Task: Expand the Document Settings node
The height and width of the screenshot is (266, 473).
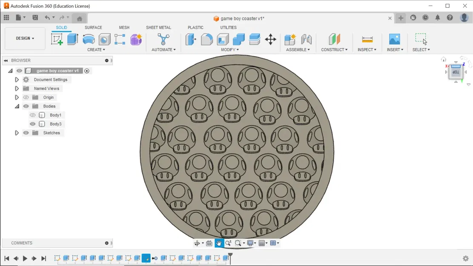Action: point(17,80)
